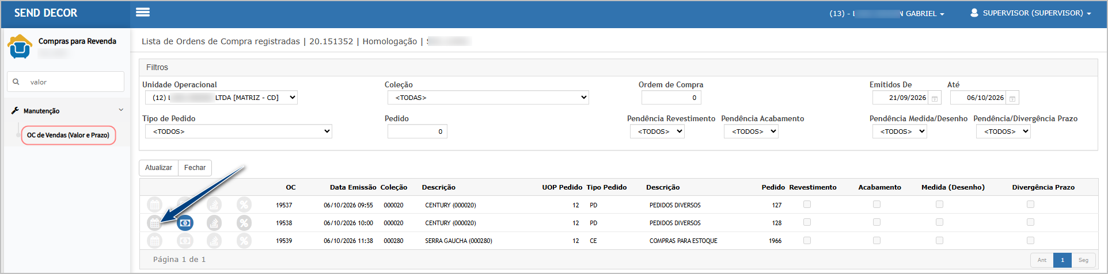1108x274 pixels.
Task: Click the percent icon for OC 19539
Action: 244,241
